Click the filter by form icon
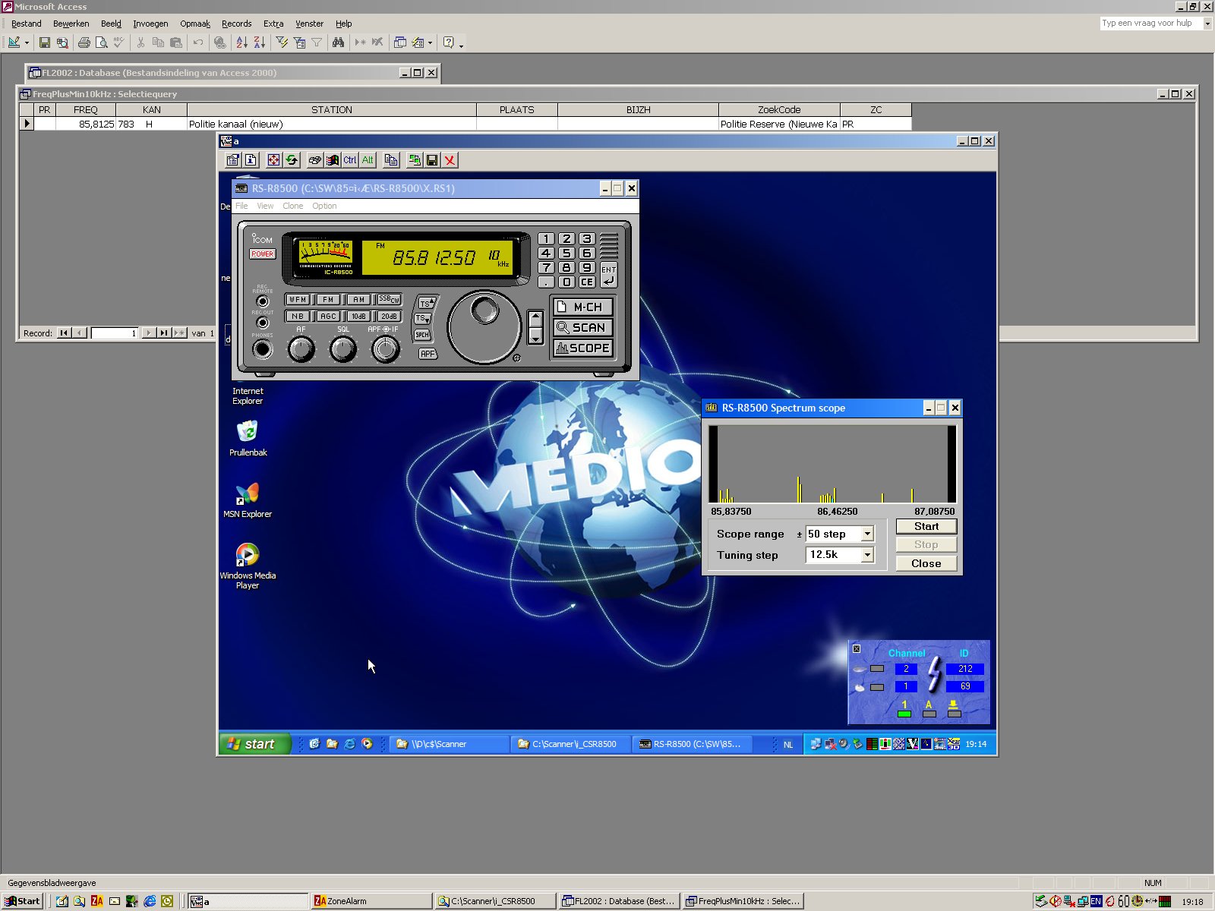Screen dimensions: 1215x911 pyautogui.click(x=299, y=43)
